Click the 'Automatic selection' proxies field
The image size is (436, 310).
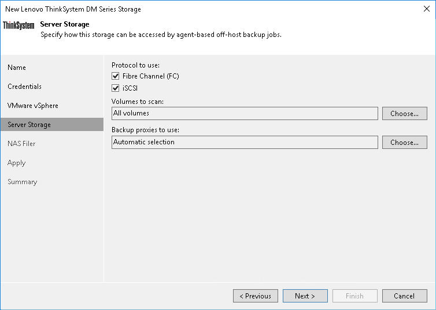click(x=245, y=142)
